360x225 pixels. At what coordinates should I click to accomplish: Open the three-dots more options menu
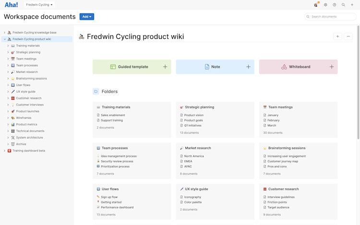pos(348,36)
